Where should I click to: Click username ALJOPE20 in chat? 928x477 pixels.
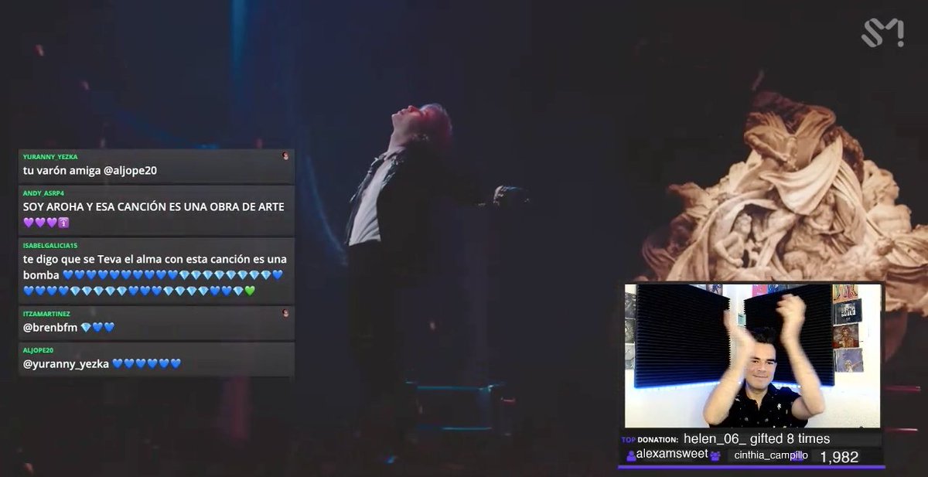point(39,350)
